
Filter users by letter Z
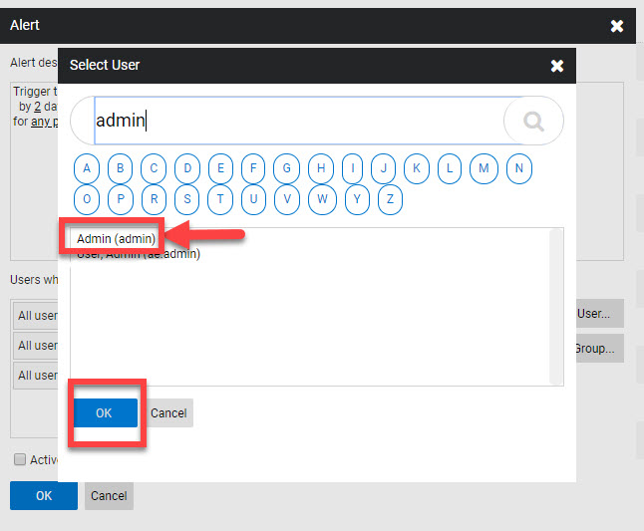pos(390,199)
